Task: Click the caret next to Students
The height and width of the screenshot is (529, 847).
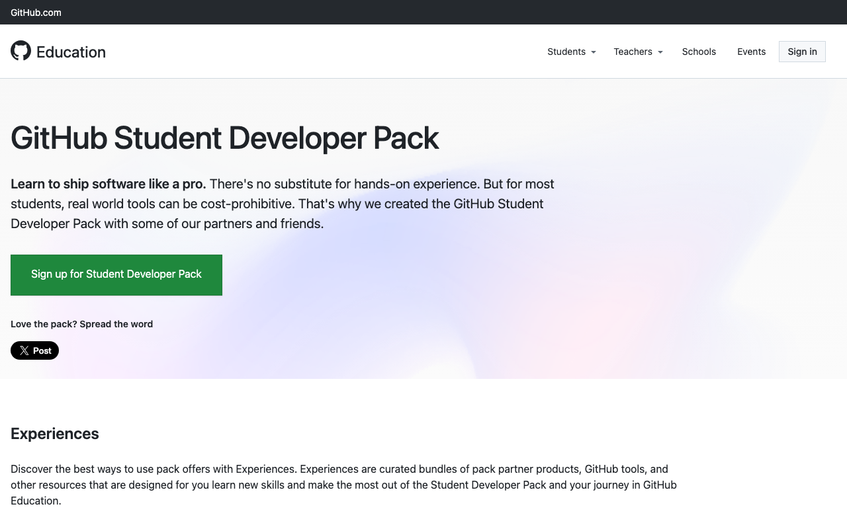Action: point(594,52)
